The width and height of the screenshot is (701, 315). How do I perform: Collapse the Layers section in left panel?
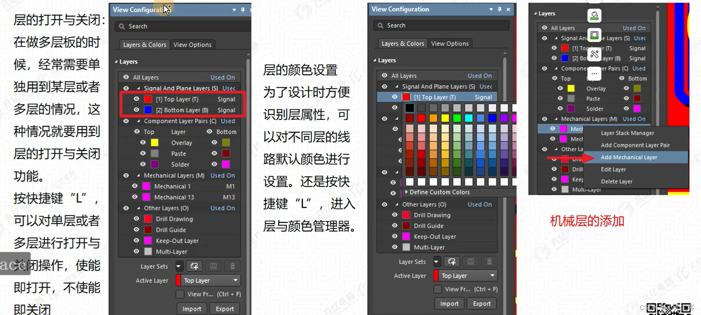click(x=116, y=62)
